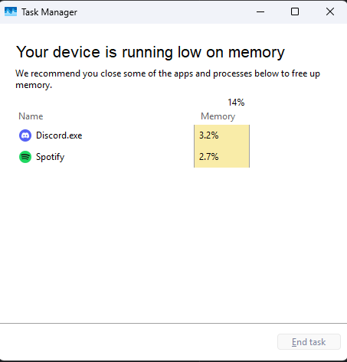347x362 pixels.
Task: Click the Spotify app icon
Action: [x=25, y=157]
